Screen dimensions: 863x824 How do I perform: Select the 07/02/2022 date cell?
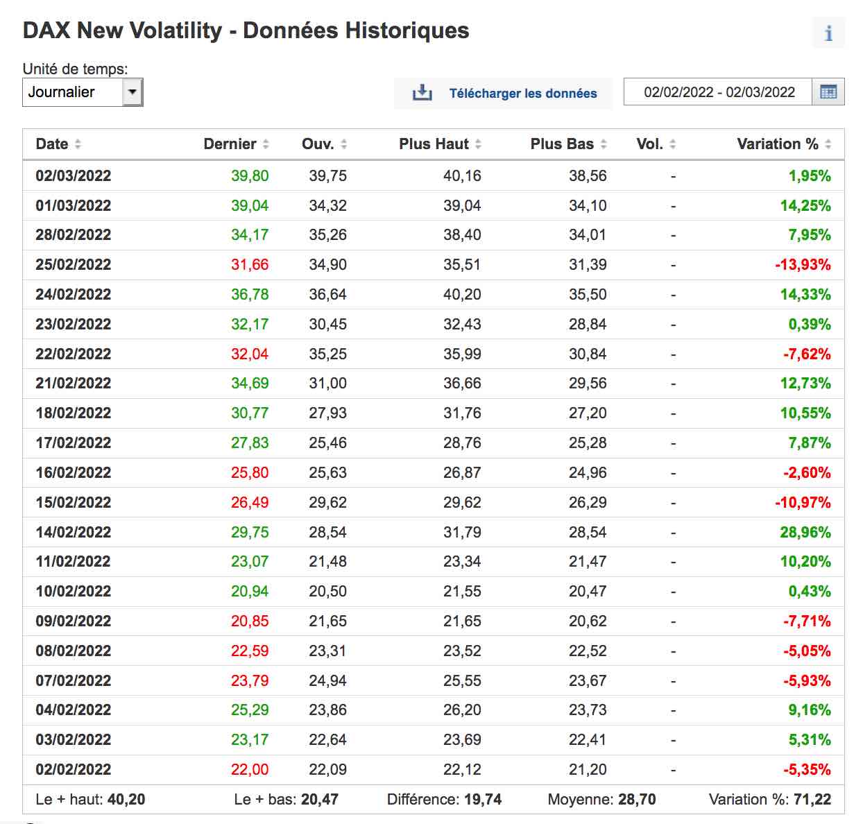click(74, 681)
